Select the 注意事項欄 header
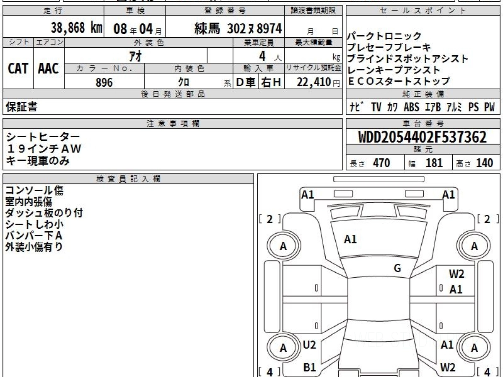Image resolution: width=503 pixels, height=377 pixels. pyautogui.click(x=173, y=124)
